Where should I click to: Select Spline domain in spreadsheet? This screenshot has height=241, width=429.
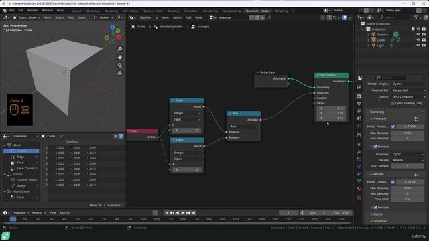21,185
